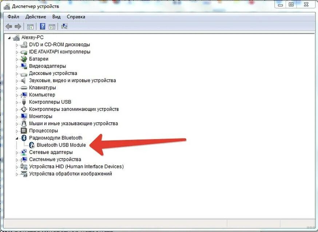Click the IDE ATA/ATAPI controllers icon

(x=24, y=52)
